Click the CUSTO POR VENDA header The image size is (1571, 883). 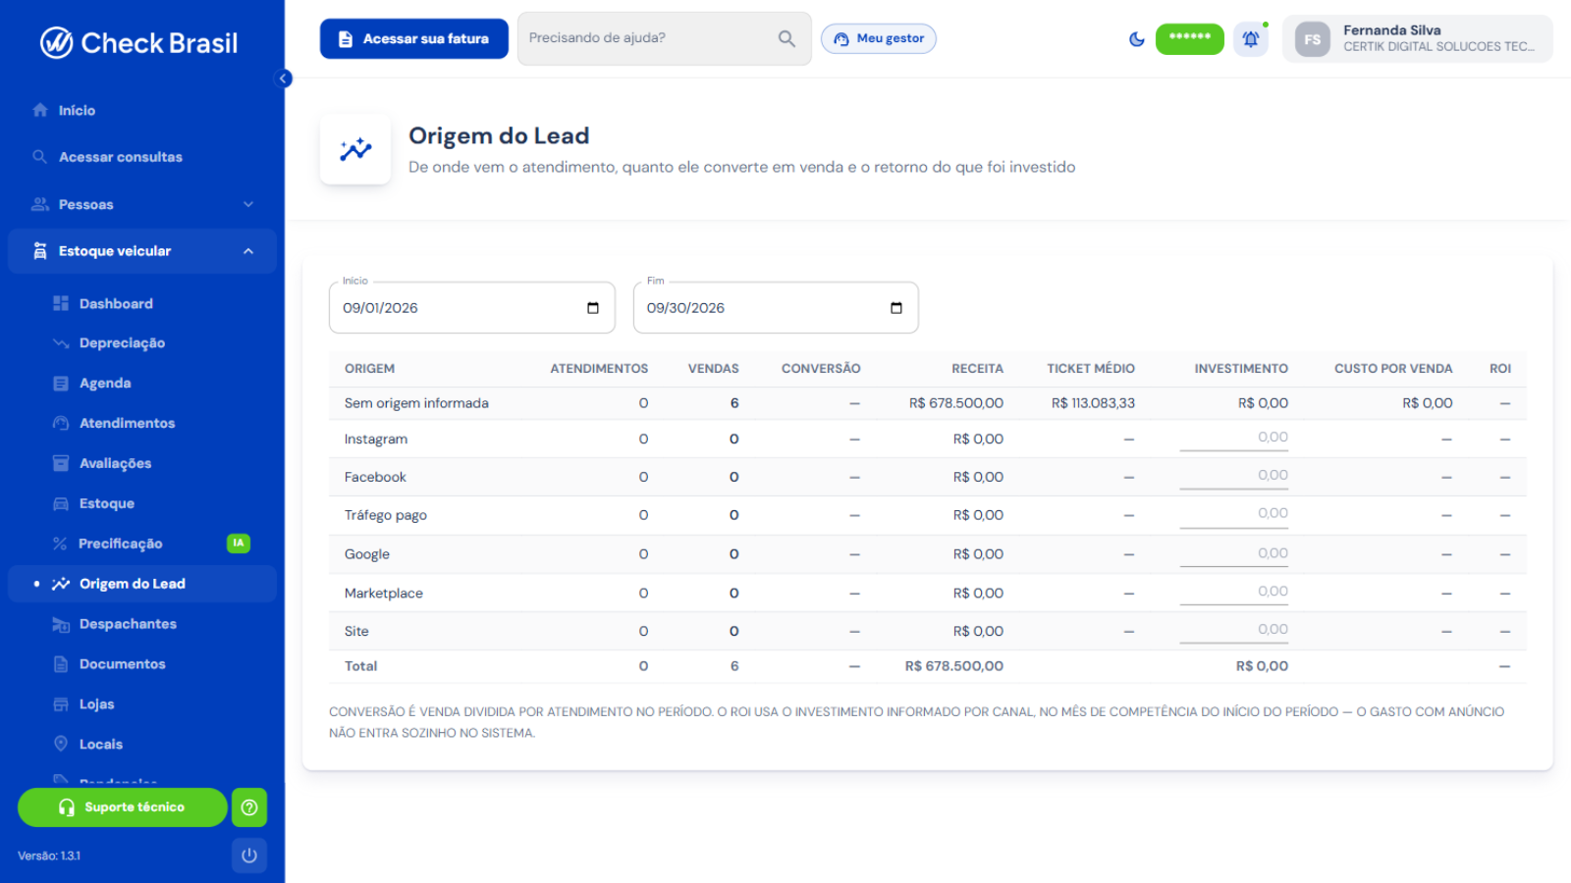pyautogui.click(x=1393, y=369)
